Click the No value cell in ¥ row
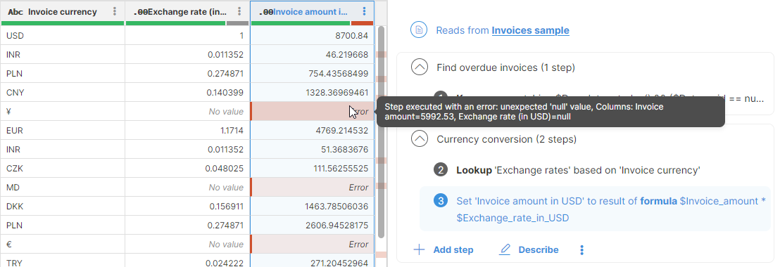This screenshot has height=267, width=780. [x=187, y=112]
